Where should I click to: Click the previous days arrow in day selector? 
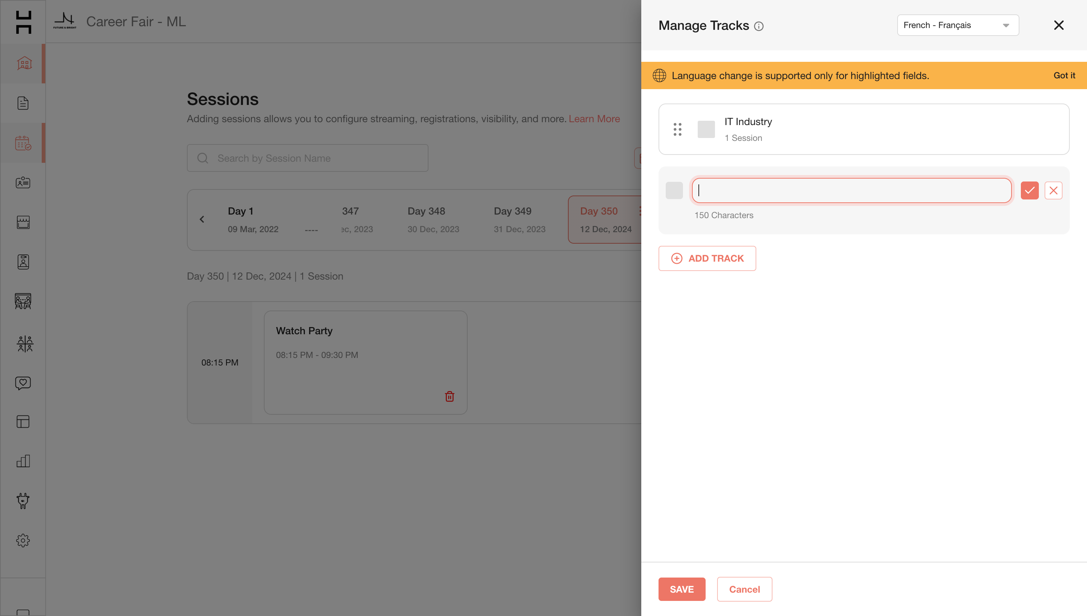202,219
